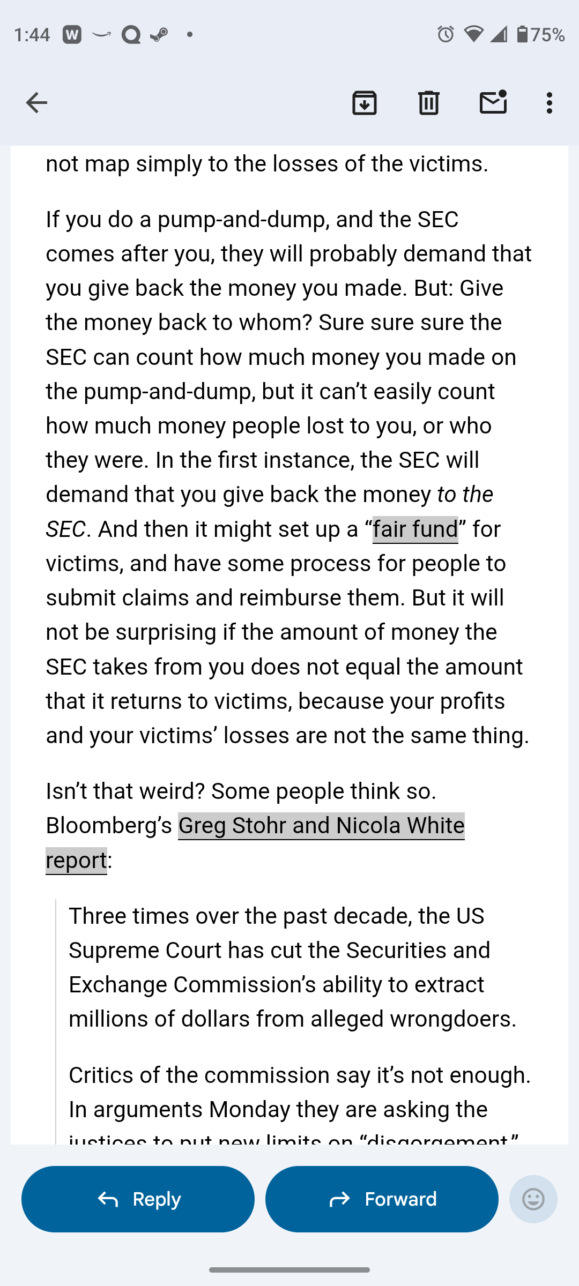Tap the bottom home gesture bar
This screenshot has height=1286, width=579.
click(289, 1270)
